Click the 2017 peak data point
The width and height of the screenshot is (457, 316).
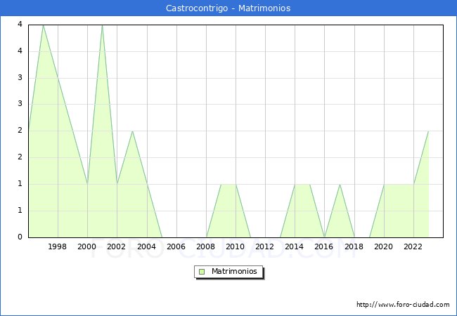pyautogui.click(x=340, y=185)
